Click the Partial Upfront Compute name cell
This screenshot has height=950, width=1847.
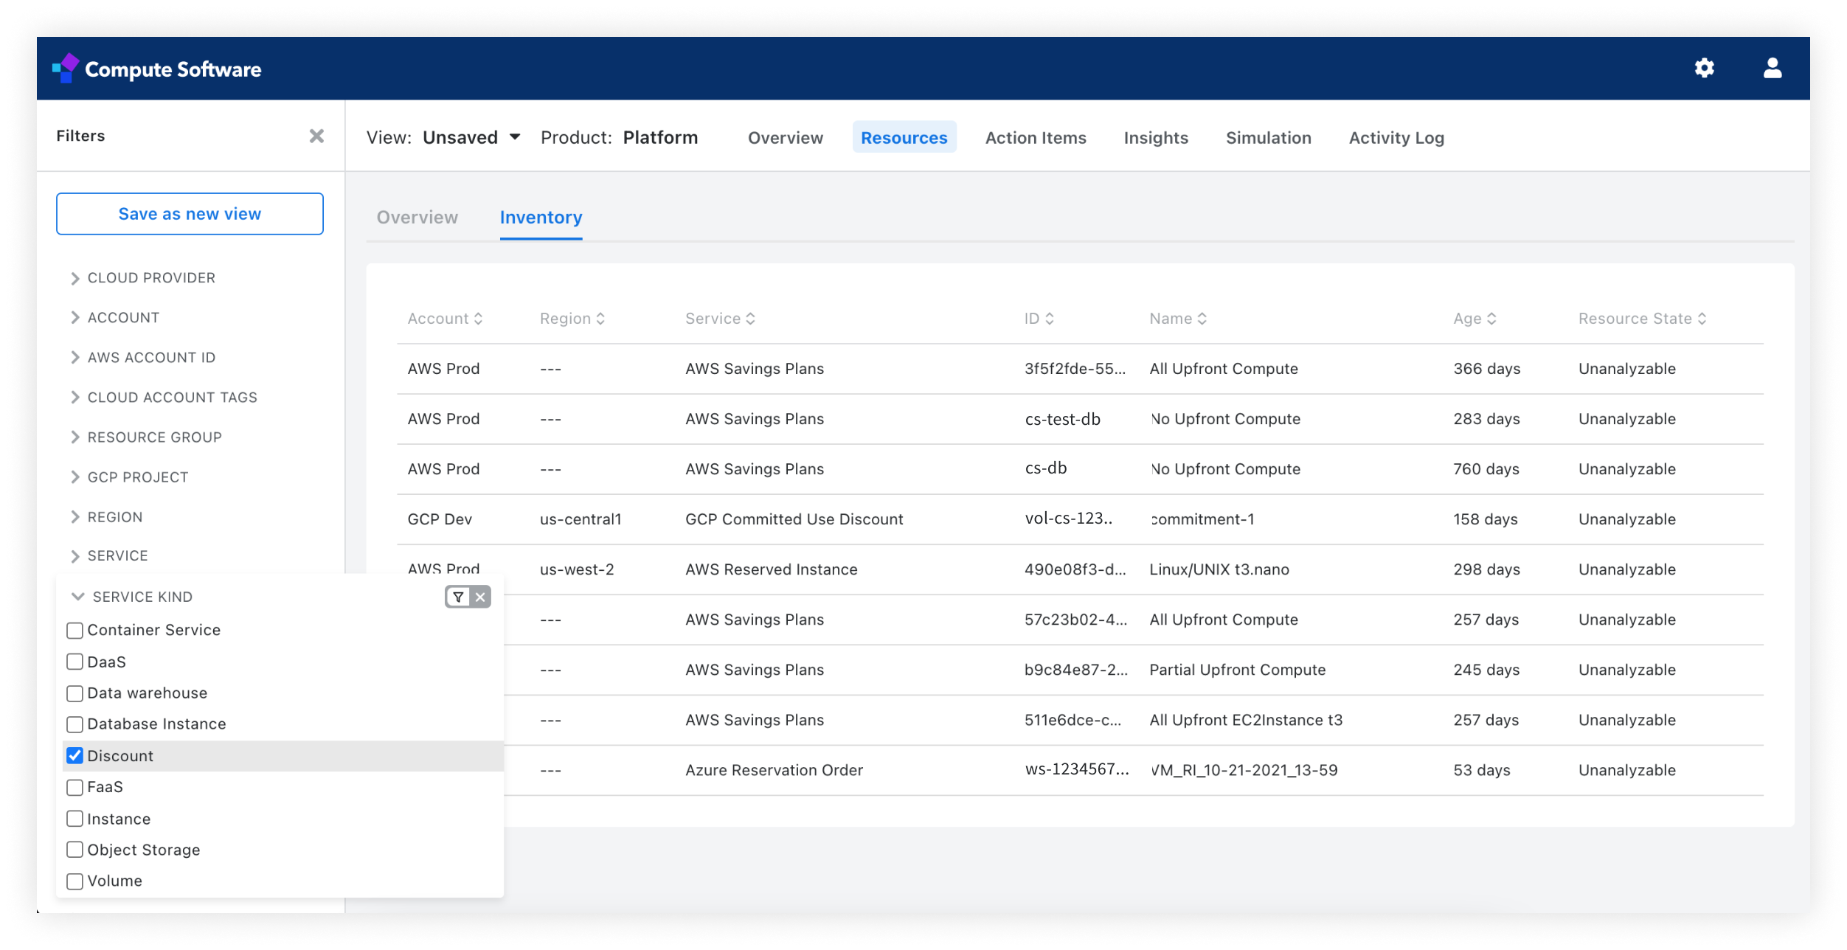(x=1238, y=670)
